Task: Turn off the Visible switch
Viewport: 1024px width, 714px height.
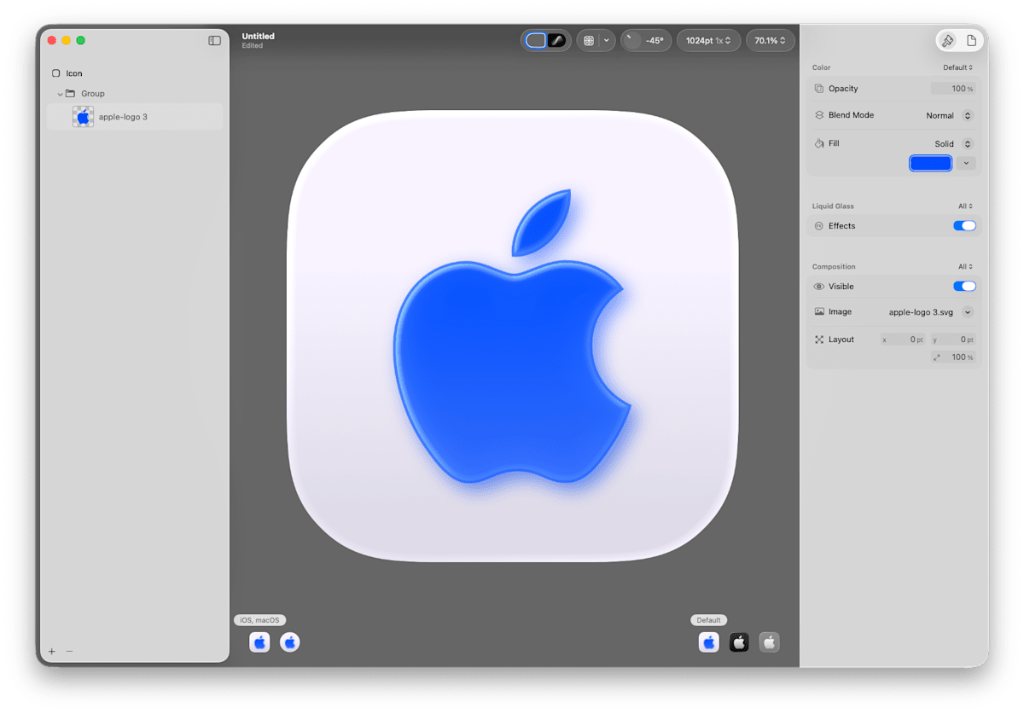Action: 964,287
